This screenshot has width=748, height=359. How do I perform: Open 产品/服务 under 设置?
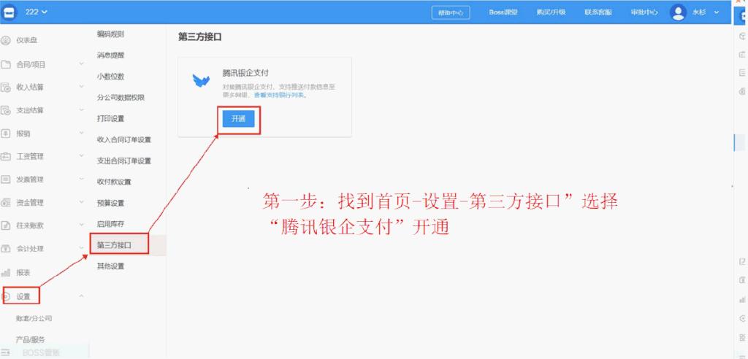(x=31, y=339)
